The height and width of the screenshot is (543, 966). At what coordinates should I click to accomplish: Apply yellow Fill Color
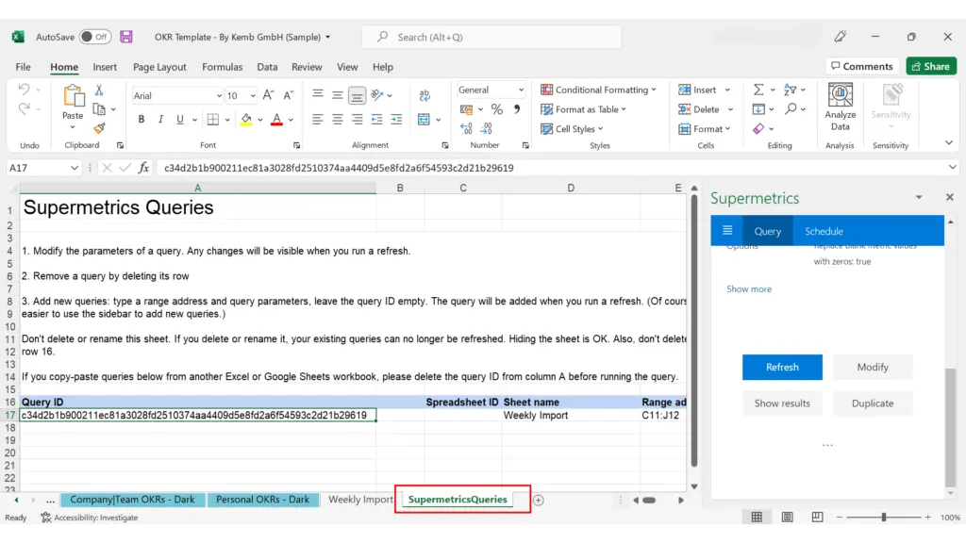246,120
